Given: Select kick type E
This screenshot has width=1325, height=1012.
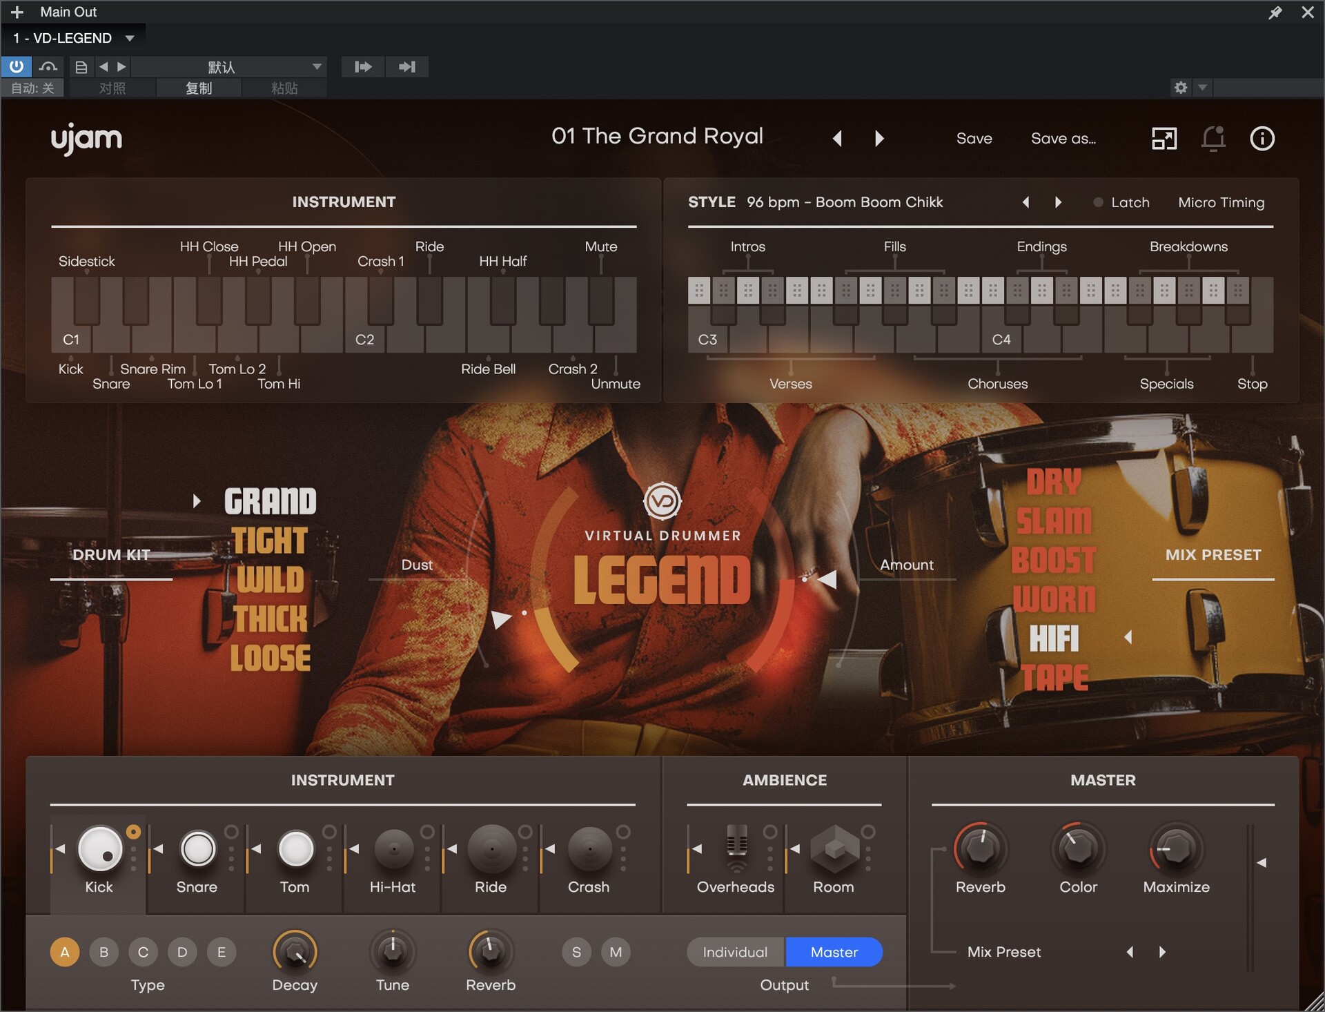Looking at the screenshot, I should point(222,952).
